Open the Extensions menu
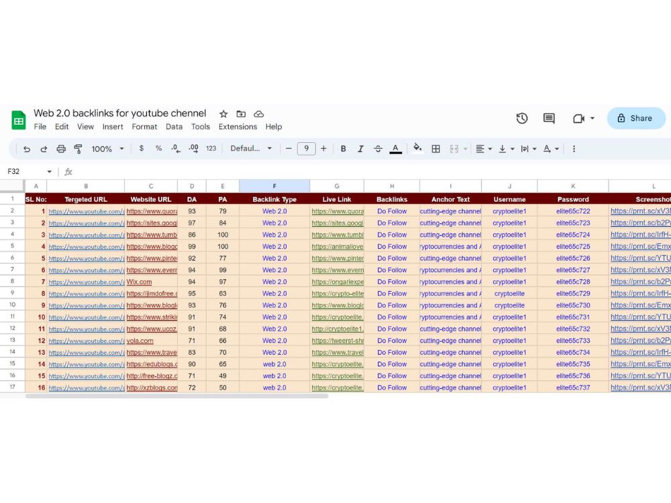This screenshot has height=503, width=671. 238,127
